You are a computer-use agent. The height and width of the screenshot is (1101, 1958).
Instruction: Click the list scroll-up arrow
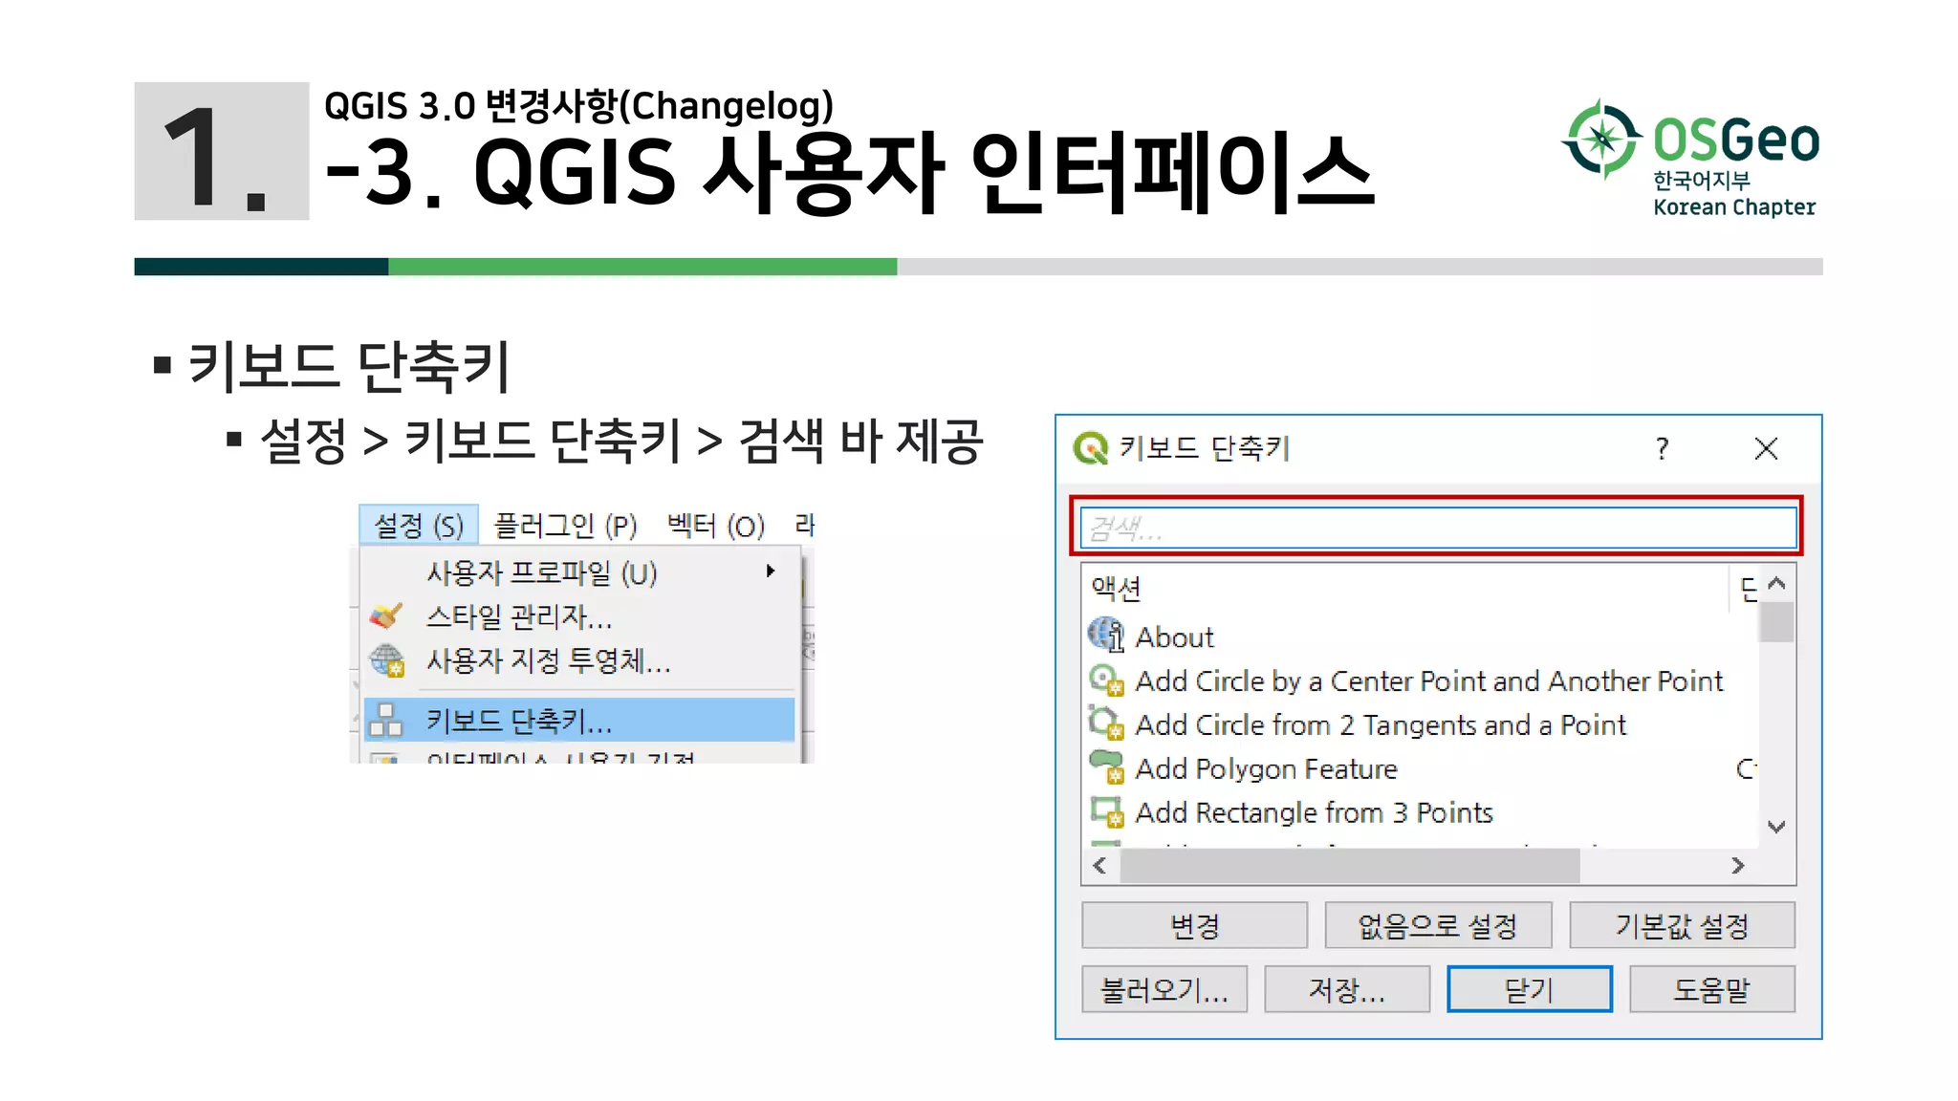(x=1777, y=583)
